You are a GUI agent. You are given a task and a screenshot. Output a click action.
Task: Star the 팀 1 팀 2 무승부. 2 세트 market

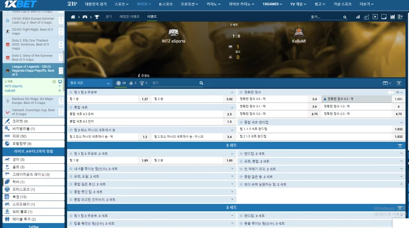[71, 153]
